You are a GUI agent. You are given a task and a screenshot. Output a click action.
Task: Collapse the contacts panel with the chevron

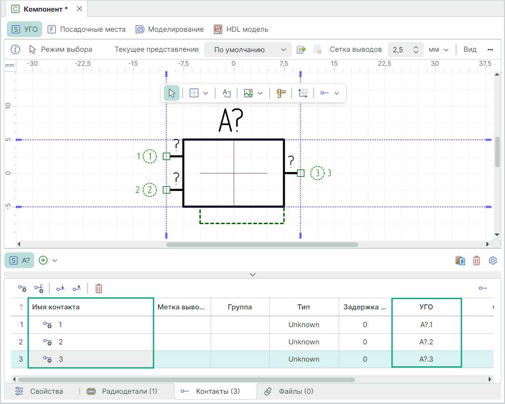252,274
